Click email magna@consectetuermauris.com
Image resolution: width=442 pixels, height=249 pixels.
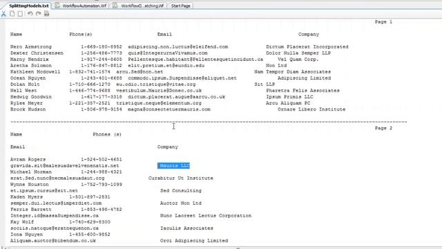click(169, 109)
